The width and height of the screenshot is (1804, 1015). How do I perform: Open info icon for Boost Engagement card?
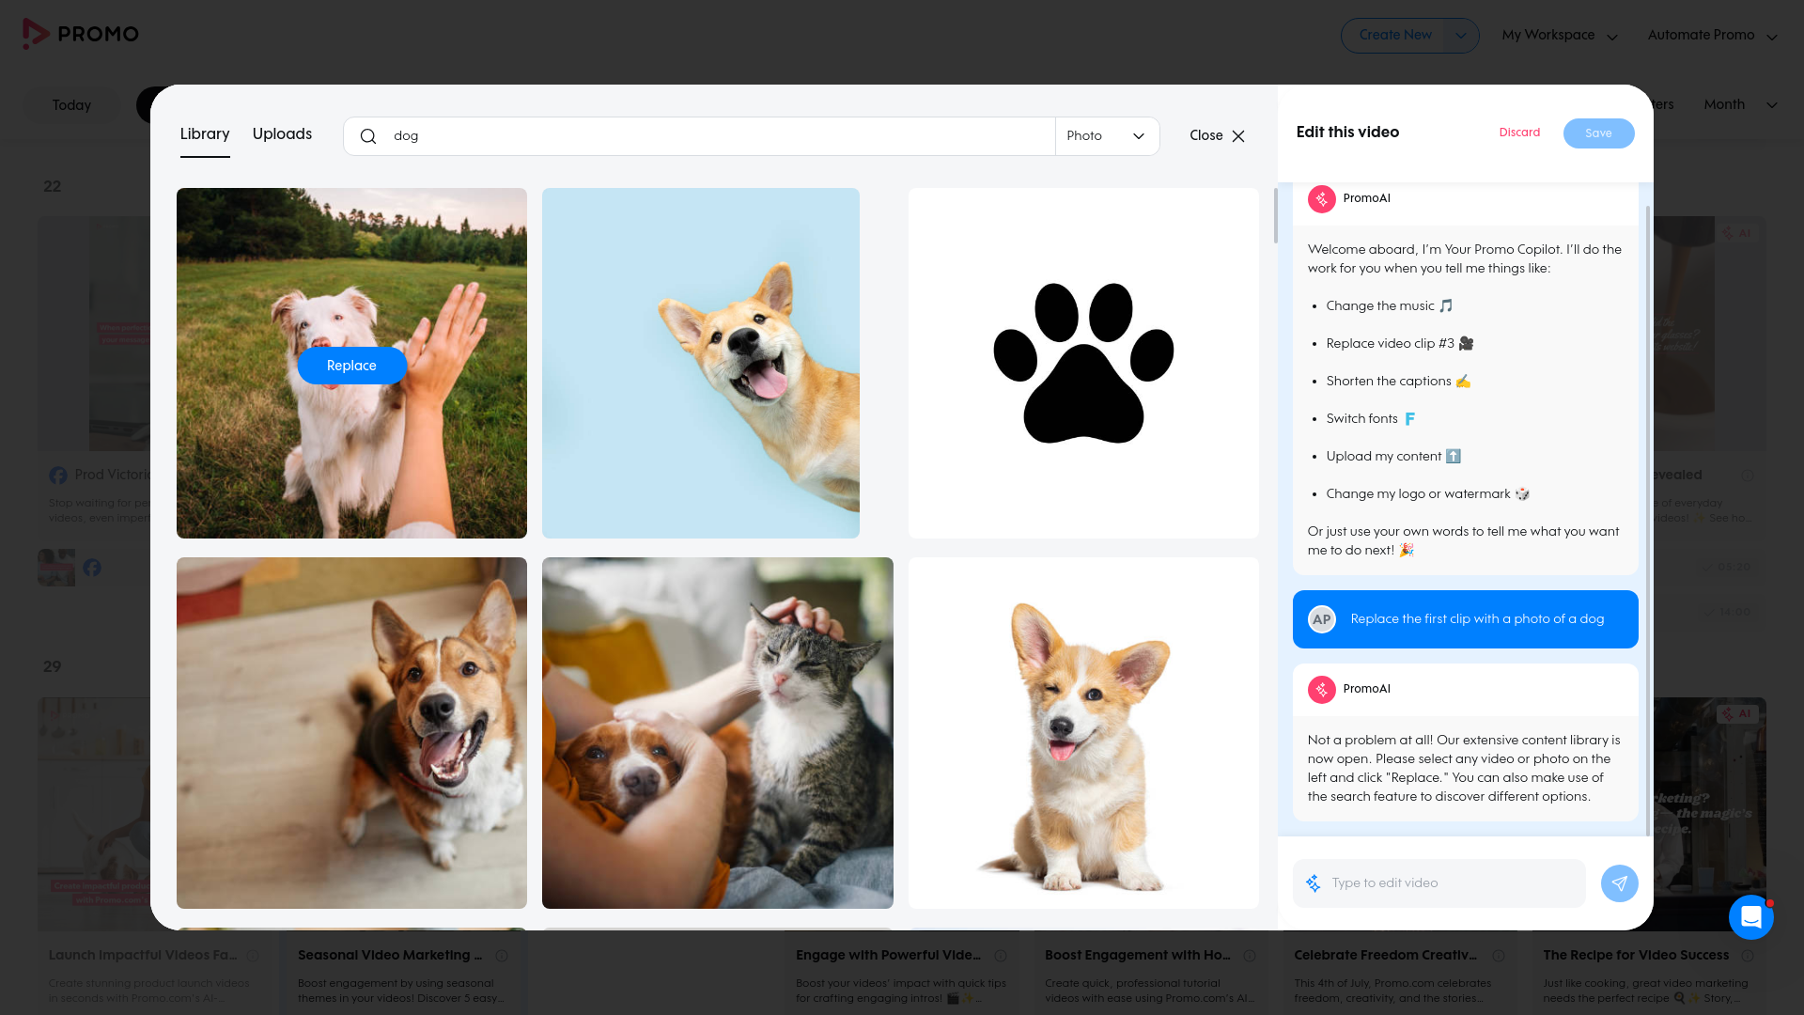(1250, 956)
